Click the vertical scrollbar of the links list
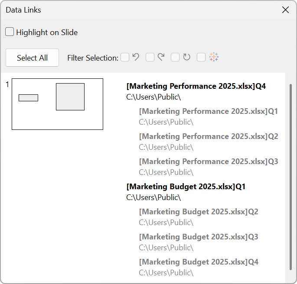Image resolution: width=297 pixels, height=284 pixels. pyautogui.click(x=290, y=173)
